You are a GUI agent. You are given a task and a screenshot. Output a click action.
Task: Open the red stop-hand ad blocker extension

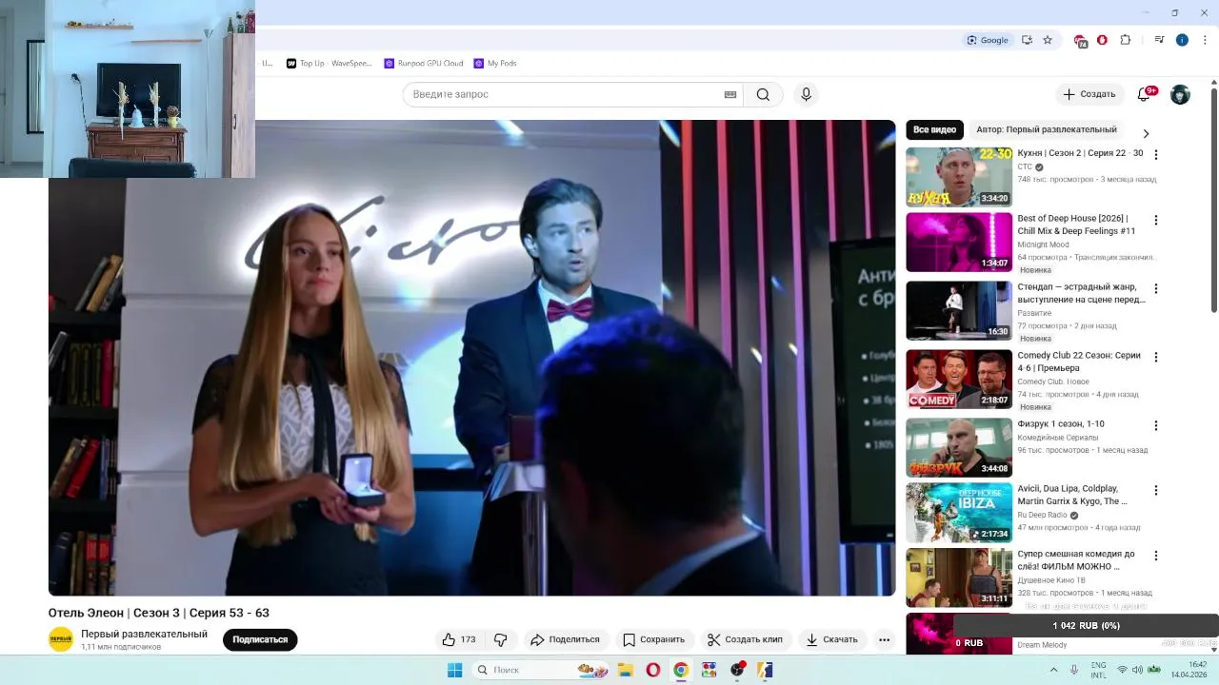[x=1102, y=40]
